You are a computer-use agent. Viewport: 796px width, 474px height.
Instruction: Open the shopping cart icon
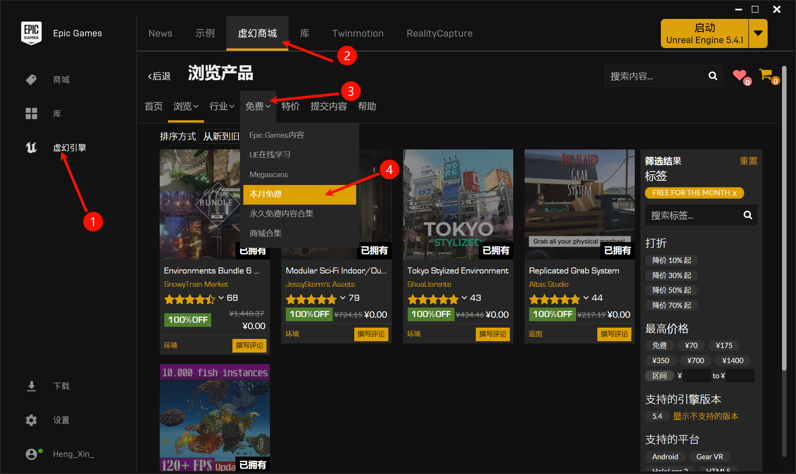(x=766, y=75)
